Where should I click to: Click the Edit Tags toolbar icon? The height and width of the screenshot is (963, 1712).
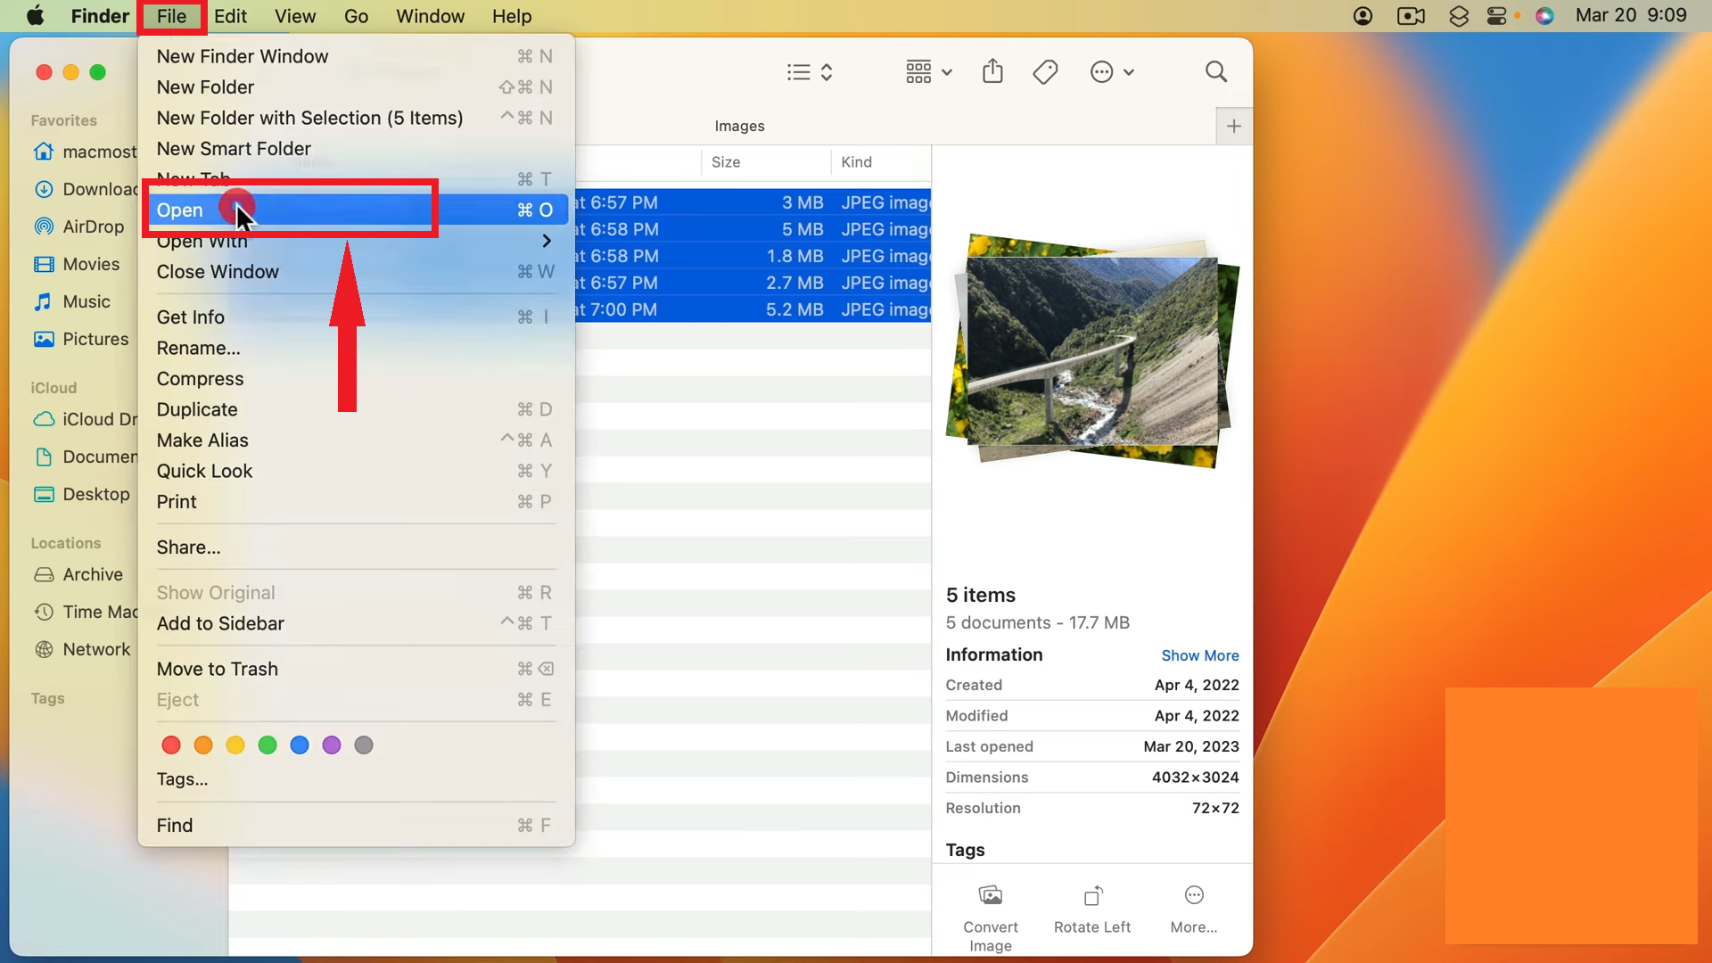[x=1045, y=71]
